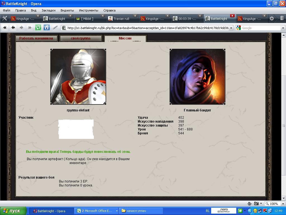Viewport: 286px width, 215px height.
Task: Expand the camera options dropdown arrow
Action: (x=261, y=204)
